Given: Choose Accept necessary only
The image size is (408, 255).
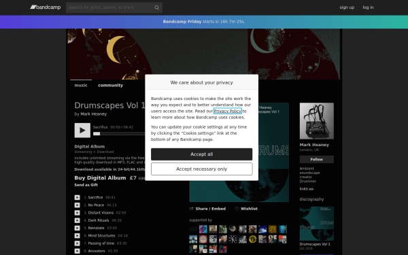Looking at the screenshot, I should click(201, 169).
